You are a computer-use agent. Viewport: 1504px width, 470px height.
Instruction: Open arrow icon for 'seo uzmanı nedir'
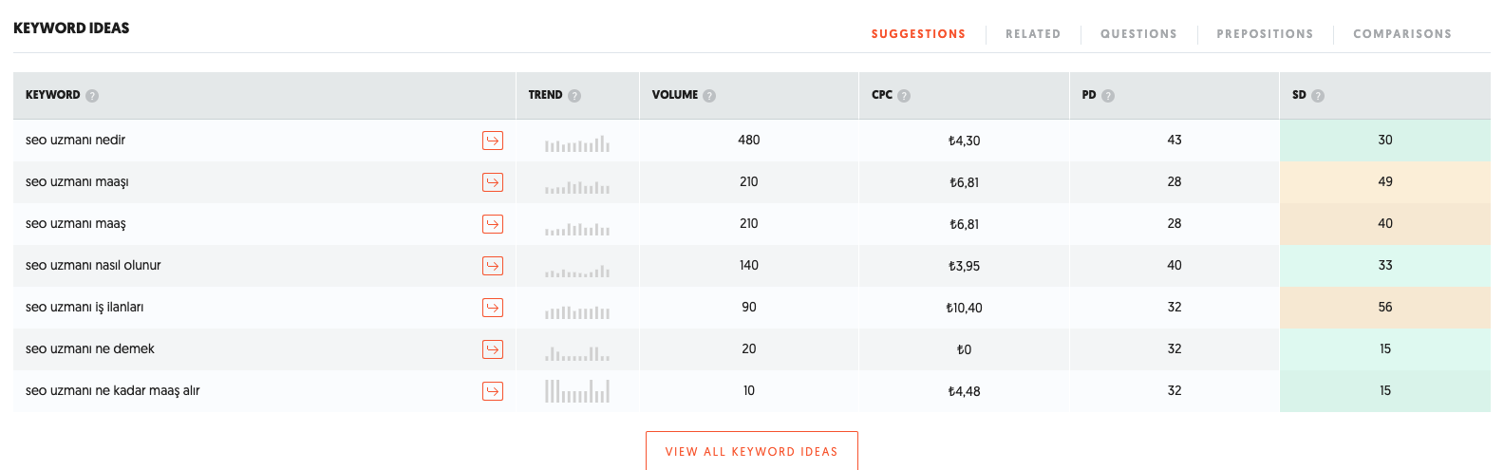(x=493, y=141)
